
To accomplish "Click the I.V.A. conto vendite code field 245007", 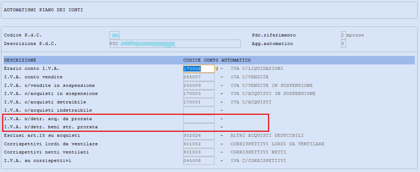I will (x=199, y=77).
